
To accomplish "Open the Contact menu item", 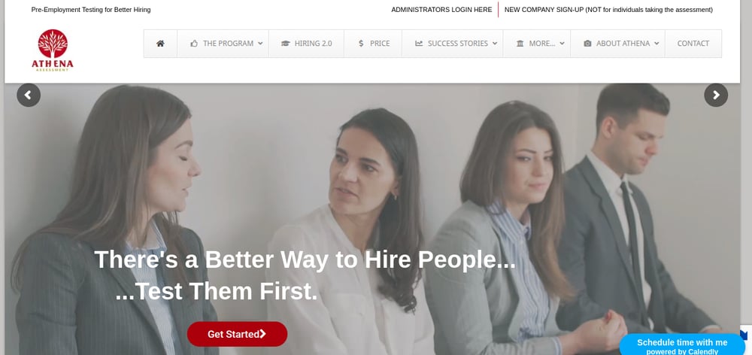I will [693, 43].
